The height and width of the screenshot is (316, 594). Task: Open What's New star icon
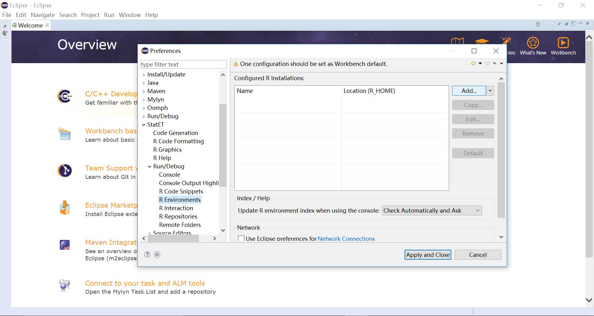pyautogui.click(x=533, y=43)
